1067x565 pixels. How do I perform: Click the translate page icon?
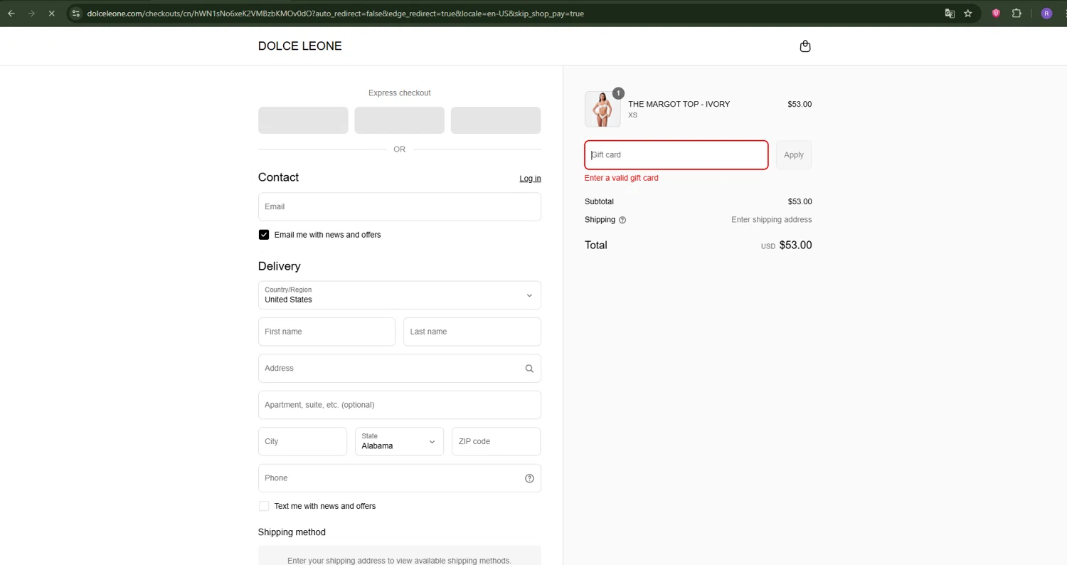950,13
